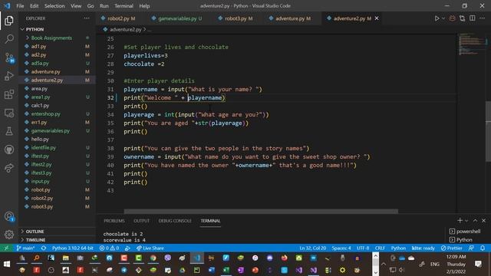Change CRLF end of line sequence
The height and width of the screenshot is (276, 491).
point(380,248)
